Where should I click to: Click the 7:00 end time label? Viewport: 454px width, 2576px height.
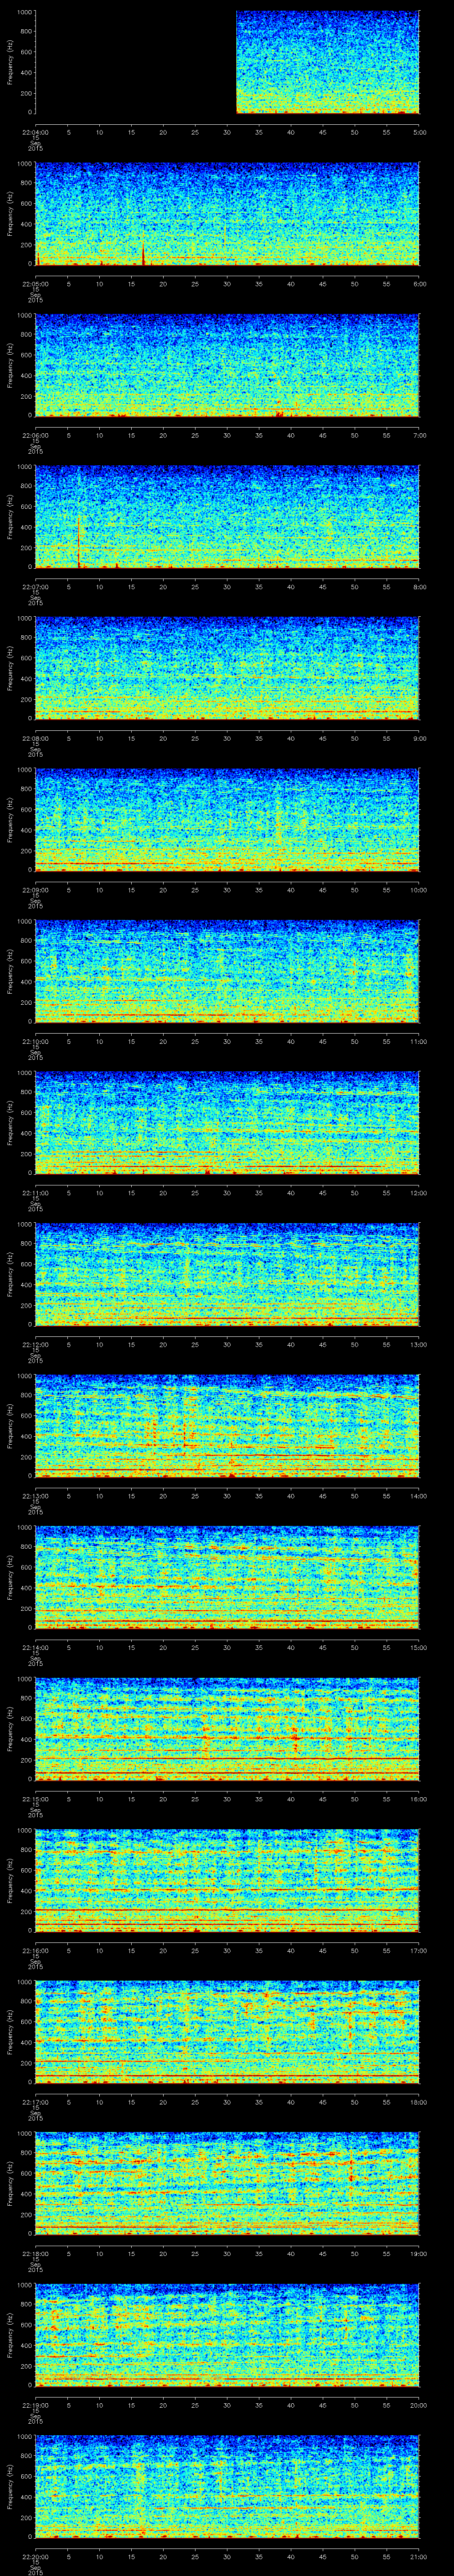419,434
